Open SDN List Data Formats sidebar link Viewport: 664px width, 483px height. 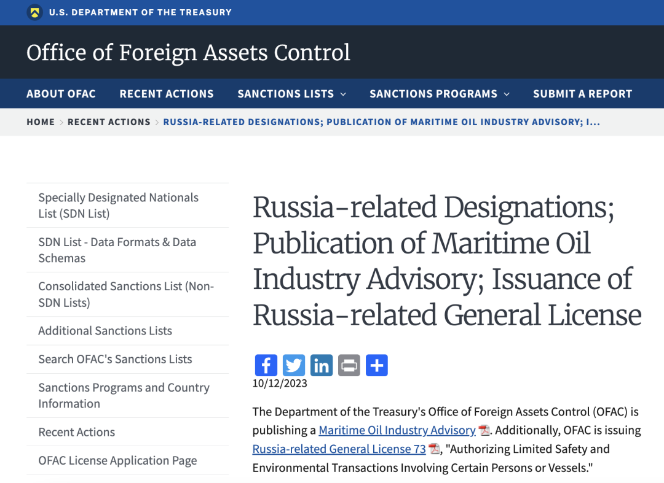click(x=127, y=250)
